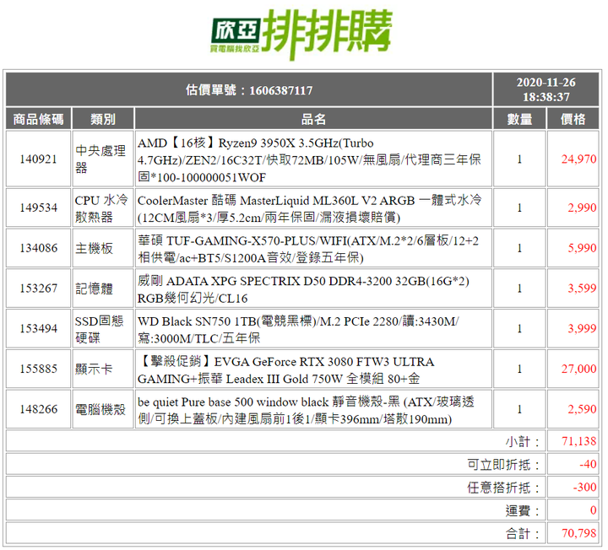Click the CPU 水冷散熱器 category cell
This screenshot has height=550, width=608.
click(x=103, y=208)
